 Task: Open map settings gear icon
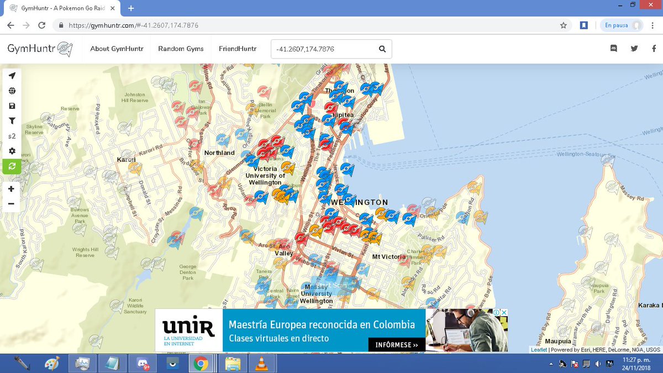click(x=12, y=150)
